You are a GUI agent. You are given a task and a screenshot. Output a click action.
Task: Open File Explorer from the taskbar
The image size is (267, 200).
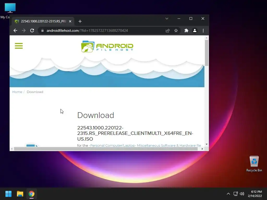coord(20,194)
